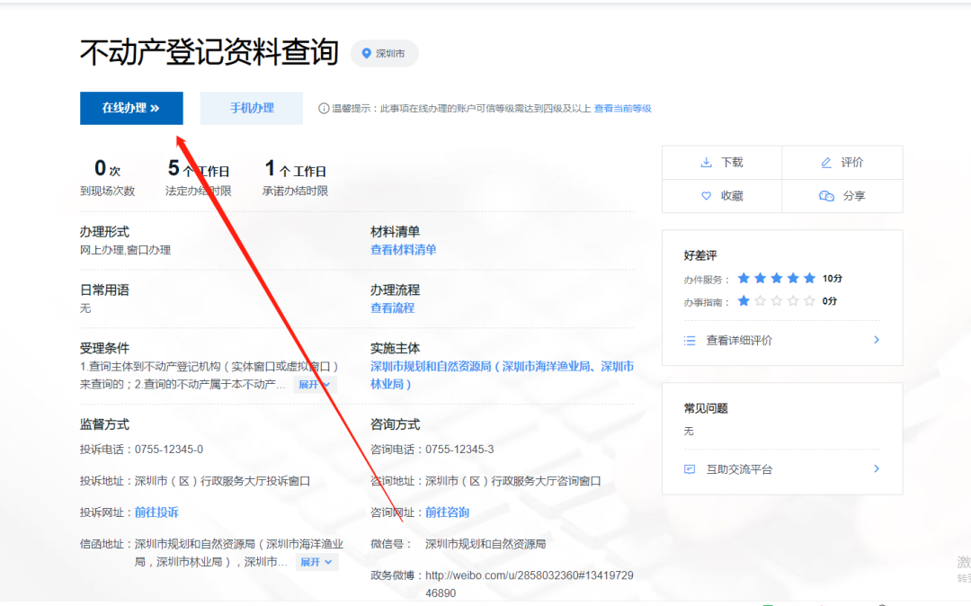Expand the 受理条件 text with 展开
Image resolution: width=971 pixels, height=606 pixels.
315,385
